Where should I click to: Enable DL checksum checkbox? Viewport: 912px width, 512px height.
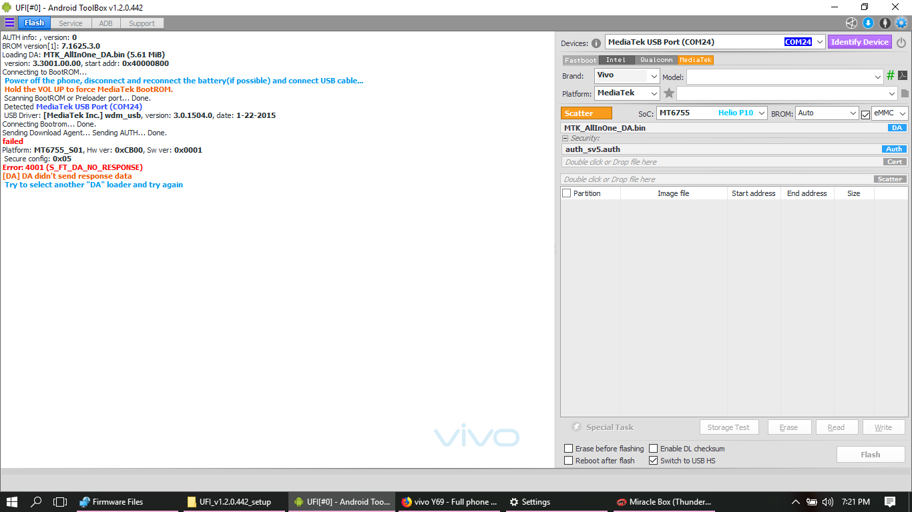[x=654, y=449]
